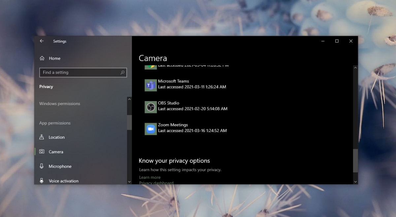396x217 pixels.
Task: Click Teams last accessed 2021-03-11 text
Action: pyautogui.click(x=192, y=87)
